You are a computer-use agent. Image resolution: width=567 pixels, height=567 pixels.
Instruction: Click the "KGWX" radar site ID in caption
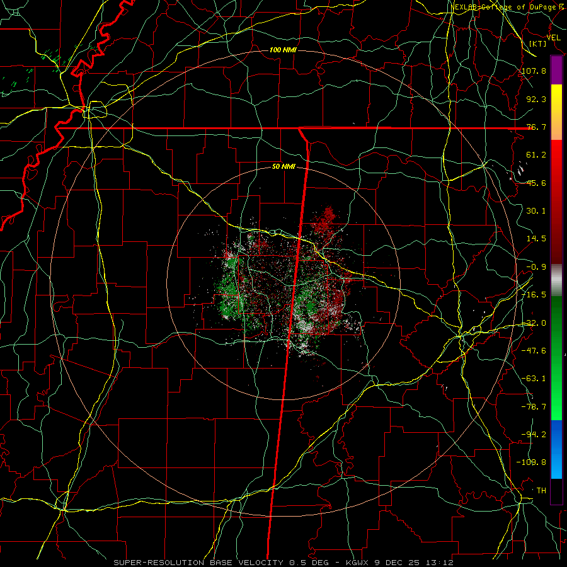[358, 563]
